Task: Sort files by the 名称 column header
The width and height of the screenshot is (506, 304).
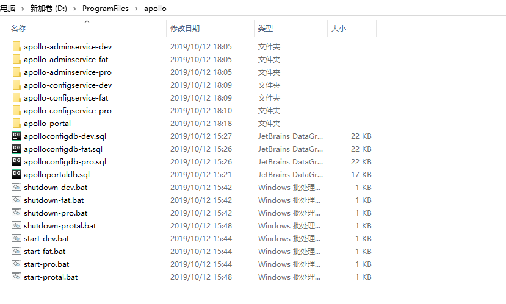Action: (x=18, y=29)
